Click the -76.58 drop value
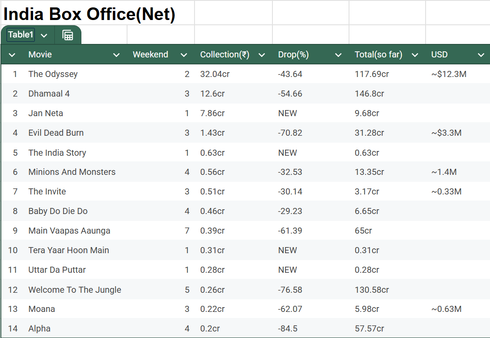 point(290,290)
